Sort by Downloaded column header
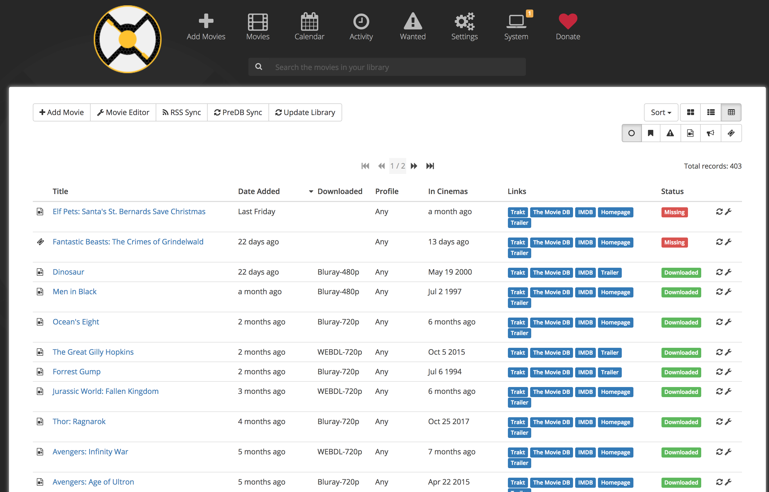769x492 pixels. [x=339, y=191]
